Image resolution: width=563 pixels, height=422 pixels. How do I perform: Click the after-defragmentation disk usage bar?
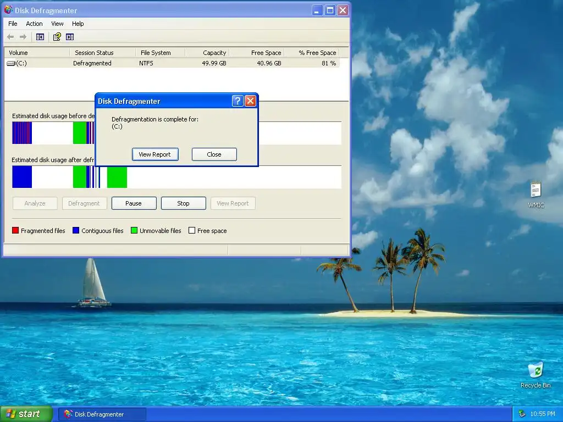tap(176, 177)
